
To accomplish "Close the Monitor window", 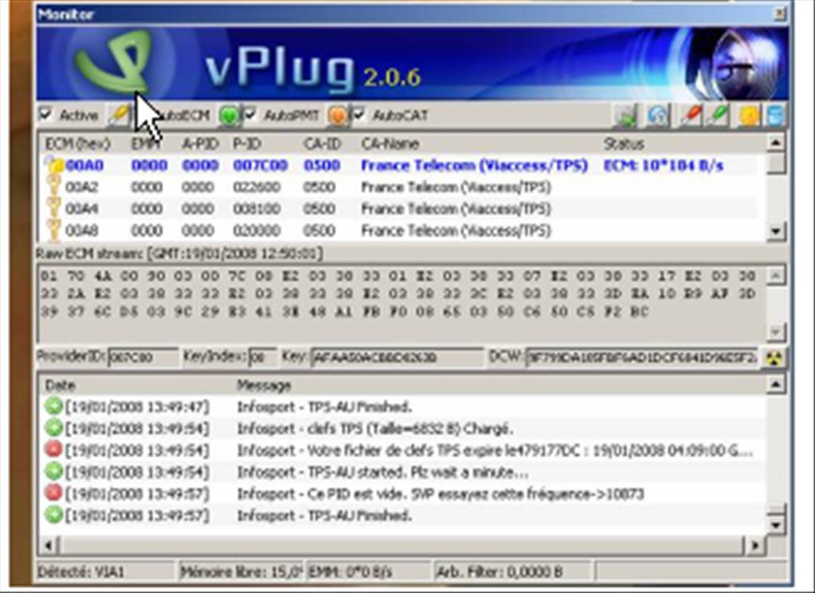I will [780, 14].
